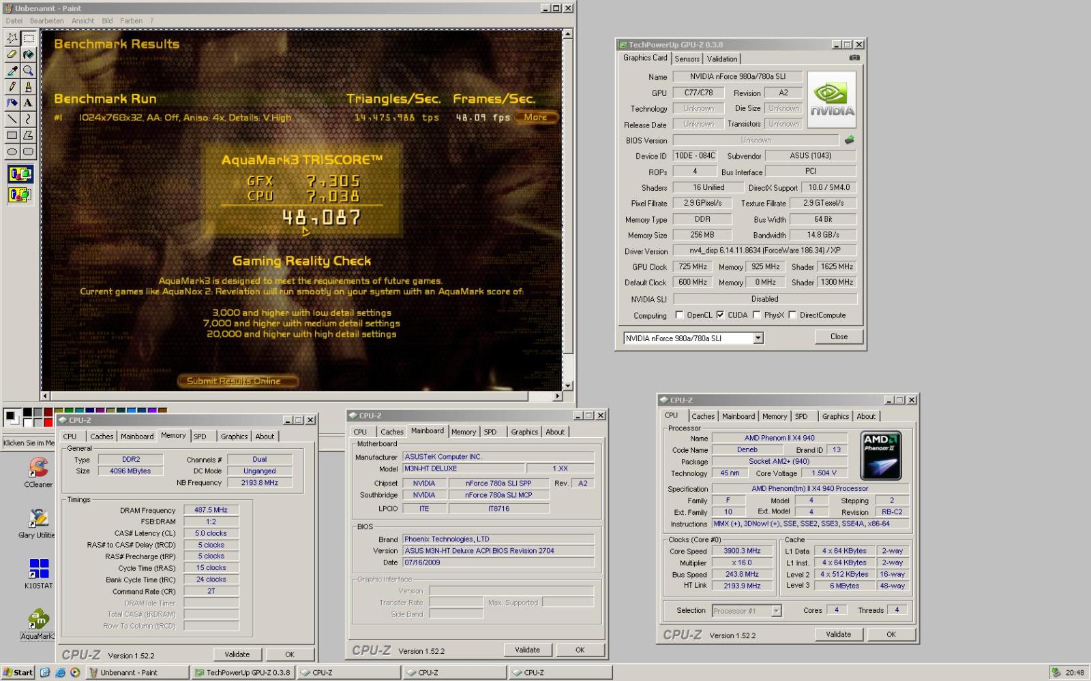Open the Datei menu in Paint

(x=14, y=21)
